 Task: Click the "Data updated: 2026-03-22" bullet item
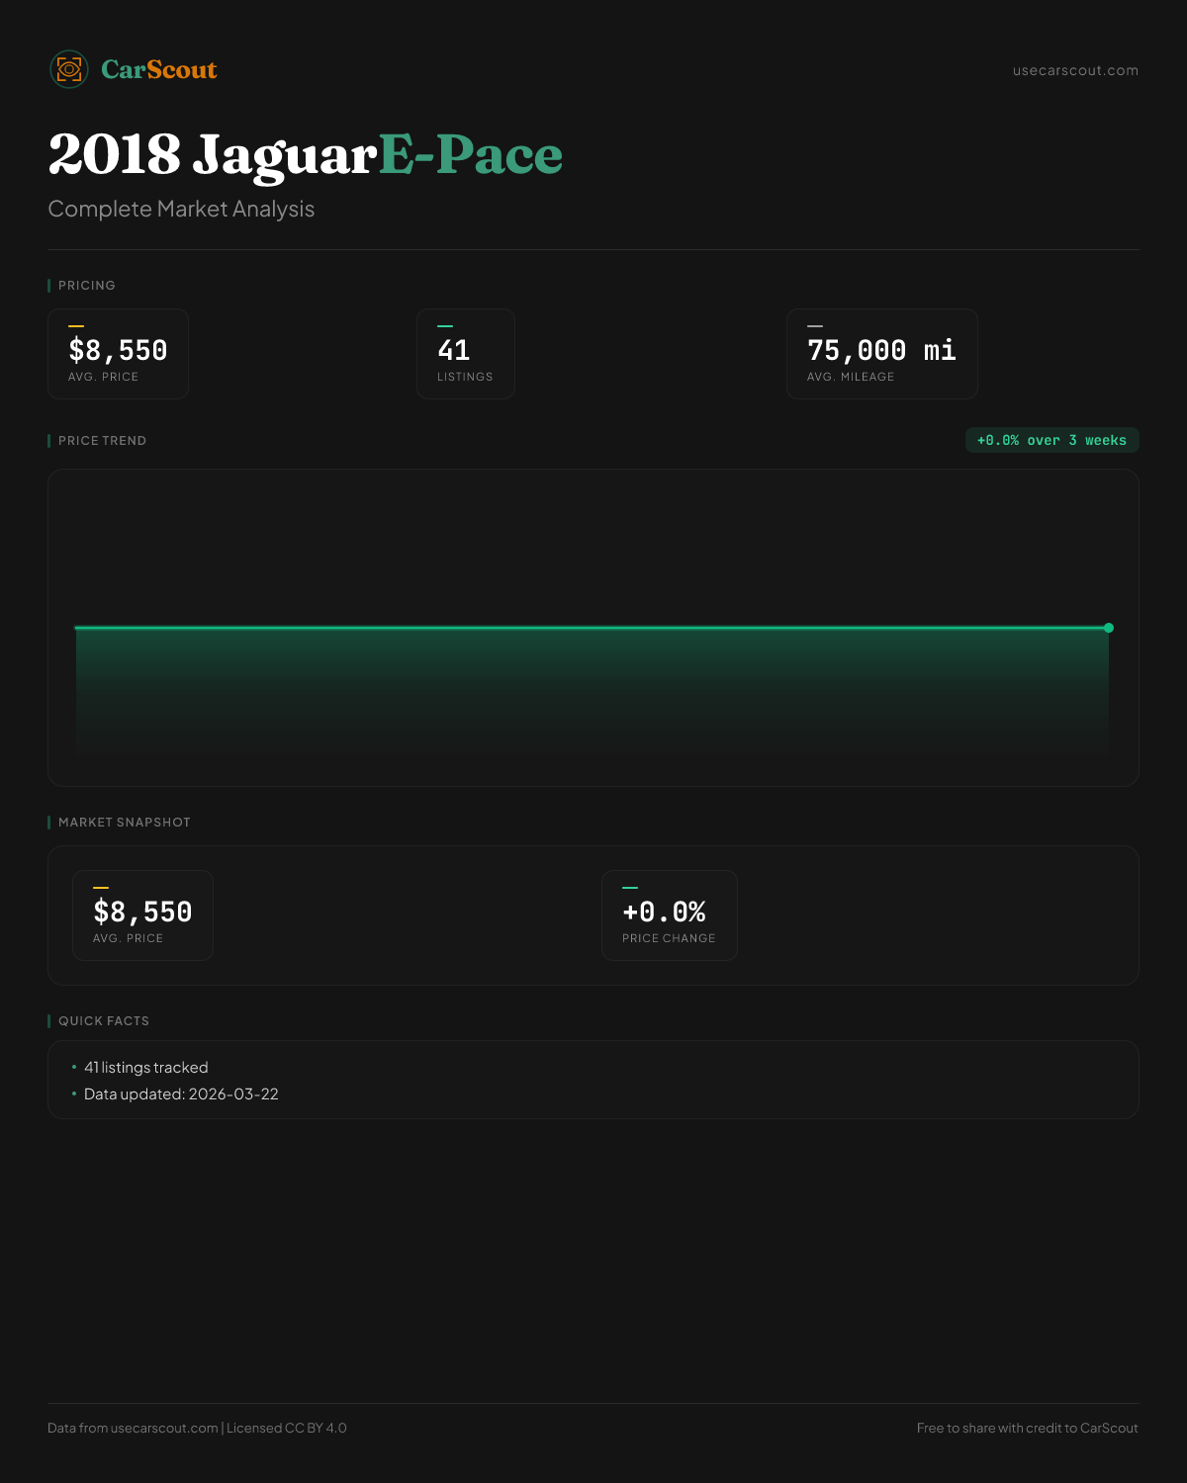click(x=181, y=1094)
